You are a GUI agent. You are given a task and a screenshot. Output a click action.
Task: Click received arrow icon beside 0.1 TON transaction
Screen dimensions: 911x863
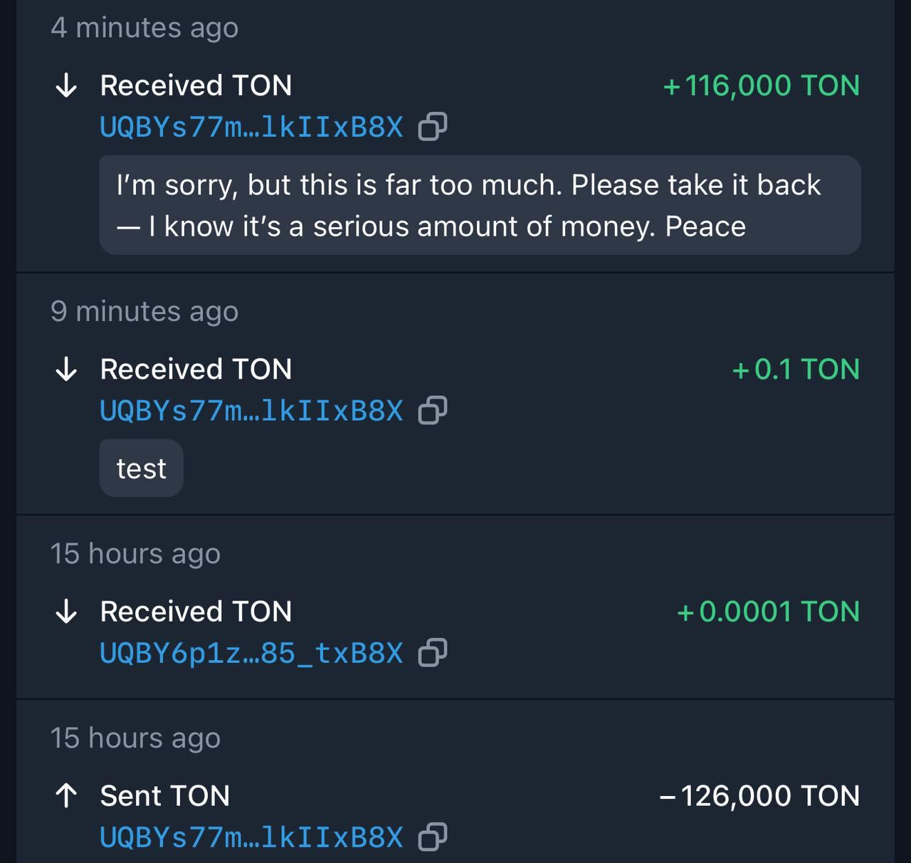pos(66,370)
